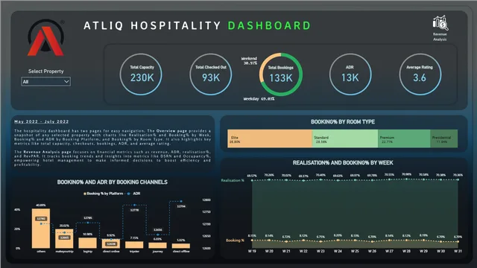The height and width of the screenshot is (268, 477).
Task: Click the Weekday 69.03% donut label
Action: [259, 99]
